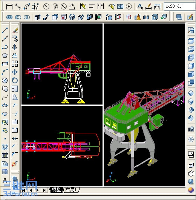Image resolution: width=196 pixels, height=200 pixels.
Task: Add a Center Mark
Action: point(129,6)
